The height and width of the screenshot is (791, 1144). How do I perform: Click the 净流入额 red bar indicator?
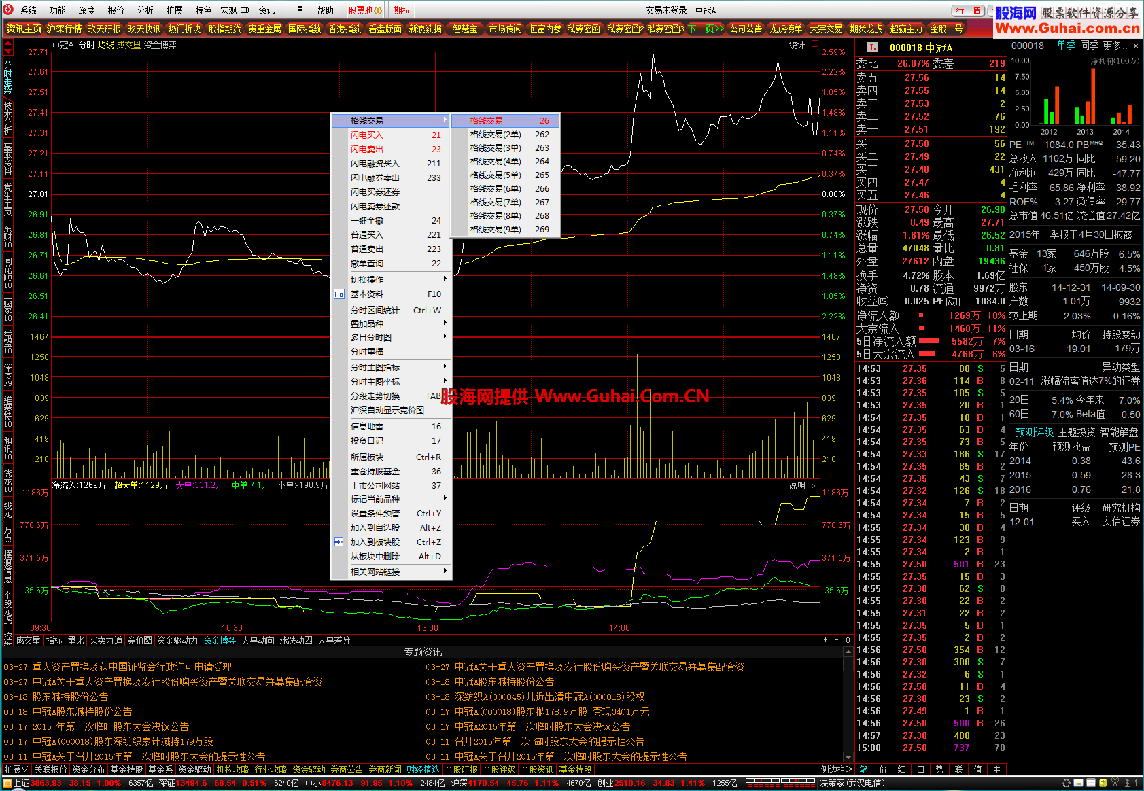tap(921, 315)
